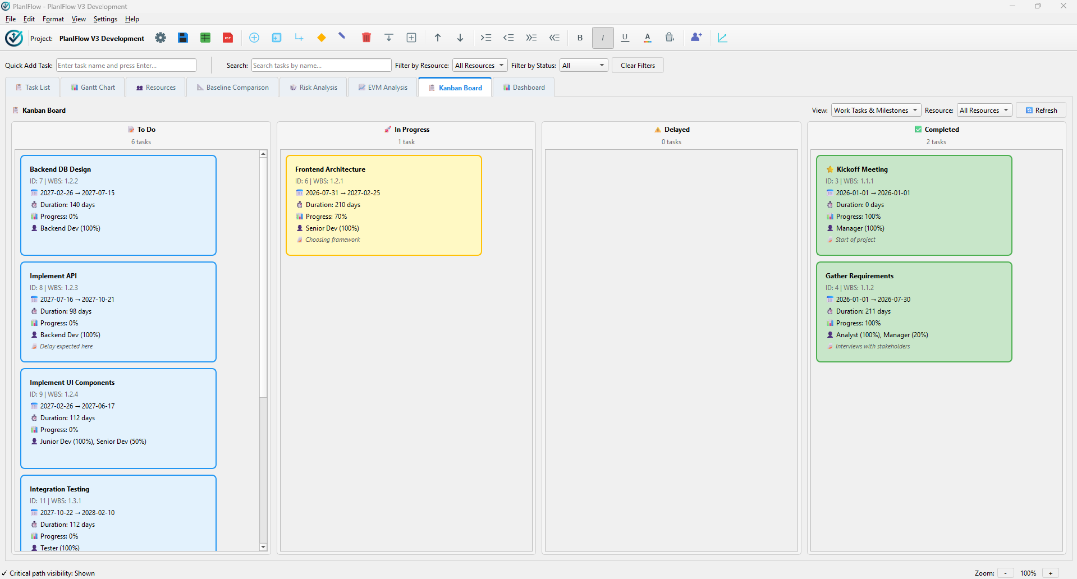1077x579 pixels.
Task: Open font color picker A icon
Action: [648, 38]
